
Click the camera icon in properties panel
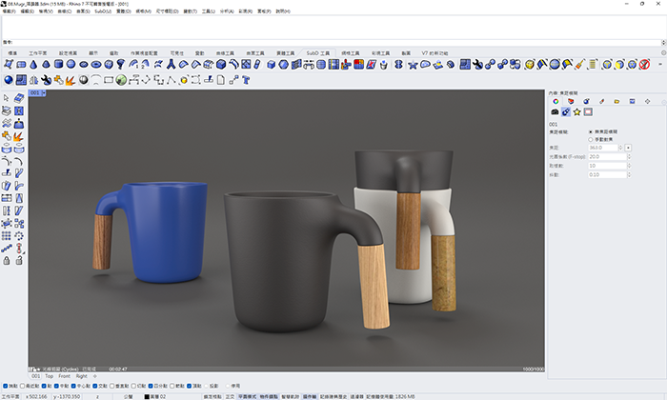(x=555, y=112)
